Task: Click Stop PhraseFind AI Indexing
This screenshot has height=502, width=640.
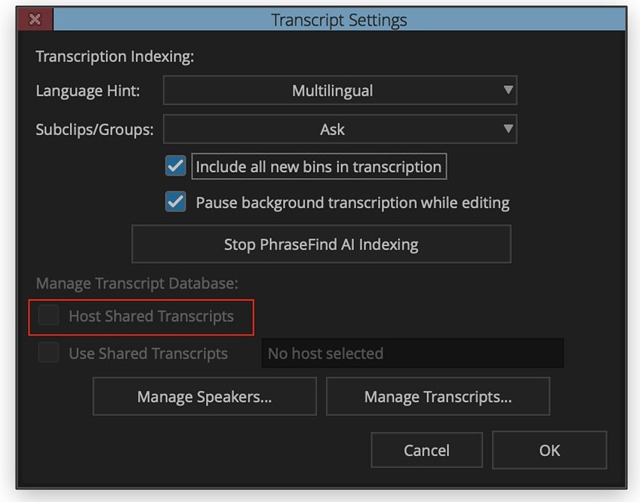Action: click(322, 243)
